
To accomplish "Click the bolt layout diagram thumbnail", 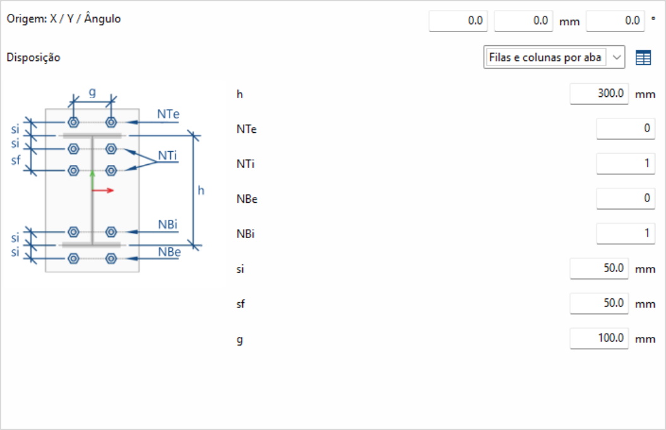I will tap(93, 189).
